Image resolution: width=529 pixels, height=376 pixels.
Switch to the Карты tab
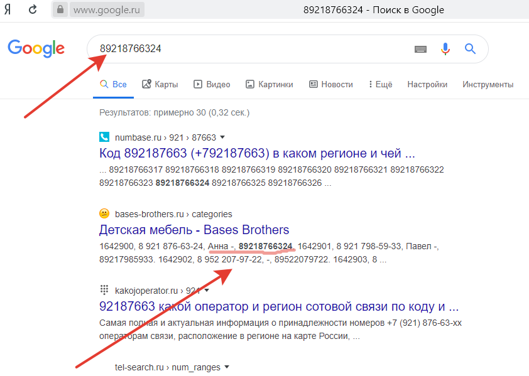[x=160, y=84]
